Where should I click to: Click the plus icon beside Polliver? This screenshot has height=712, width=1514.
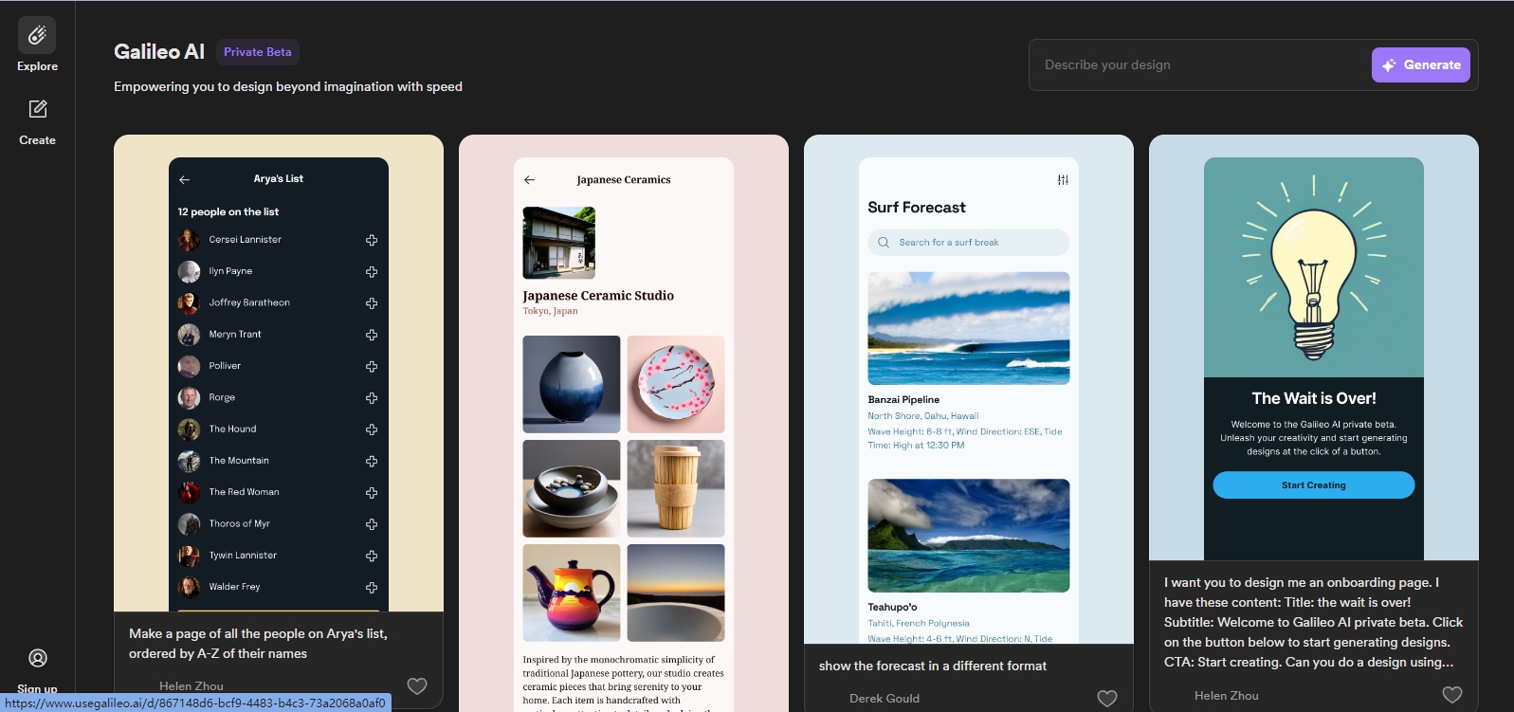click(x=372, y=366)
